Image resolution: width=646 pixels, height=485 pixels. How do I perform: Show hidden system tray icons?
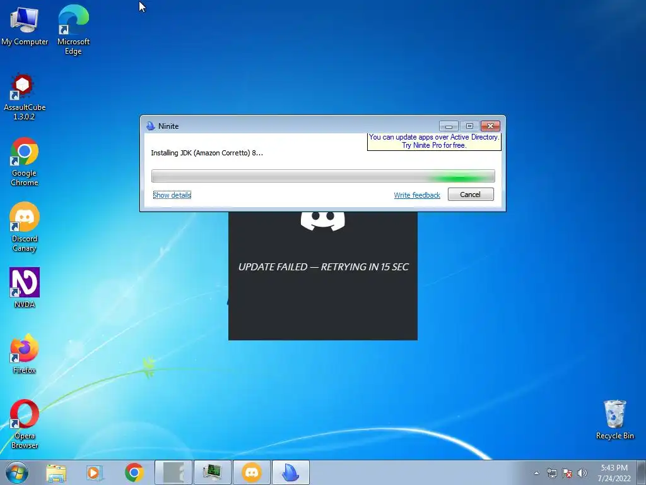coord(536,473)
